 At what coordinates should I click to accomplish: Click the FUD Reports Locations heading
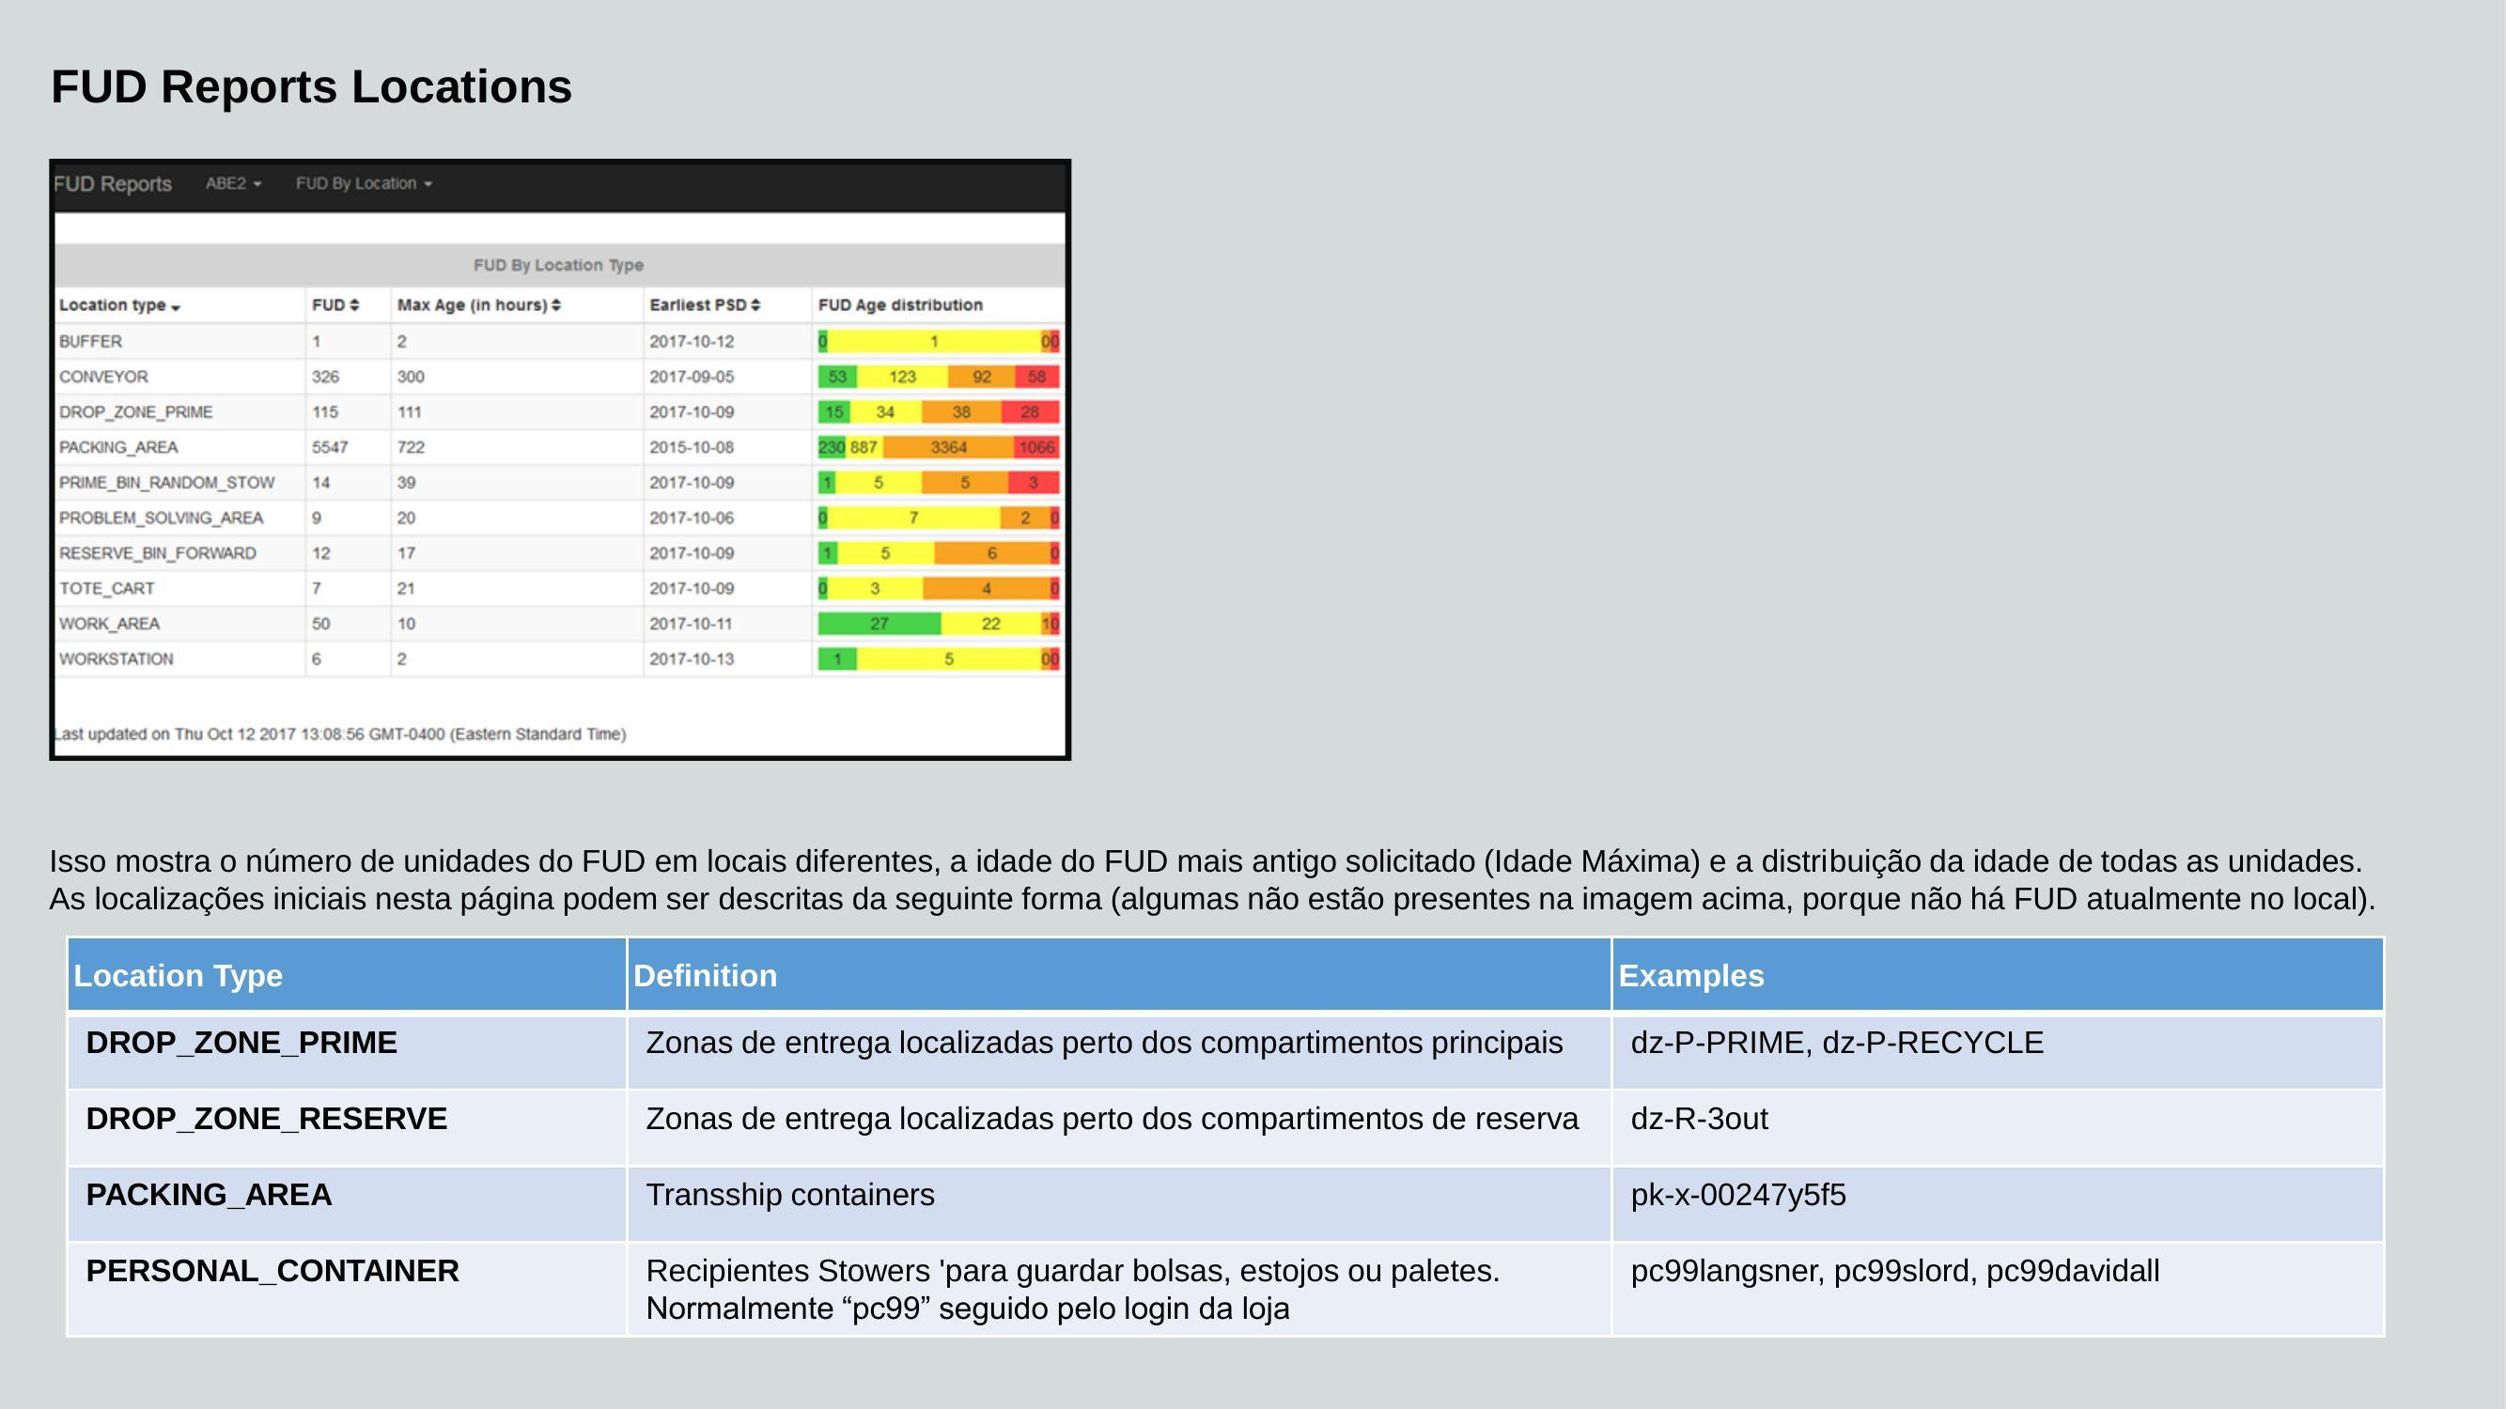coord(311,86)
